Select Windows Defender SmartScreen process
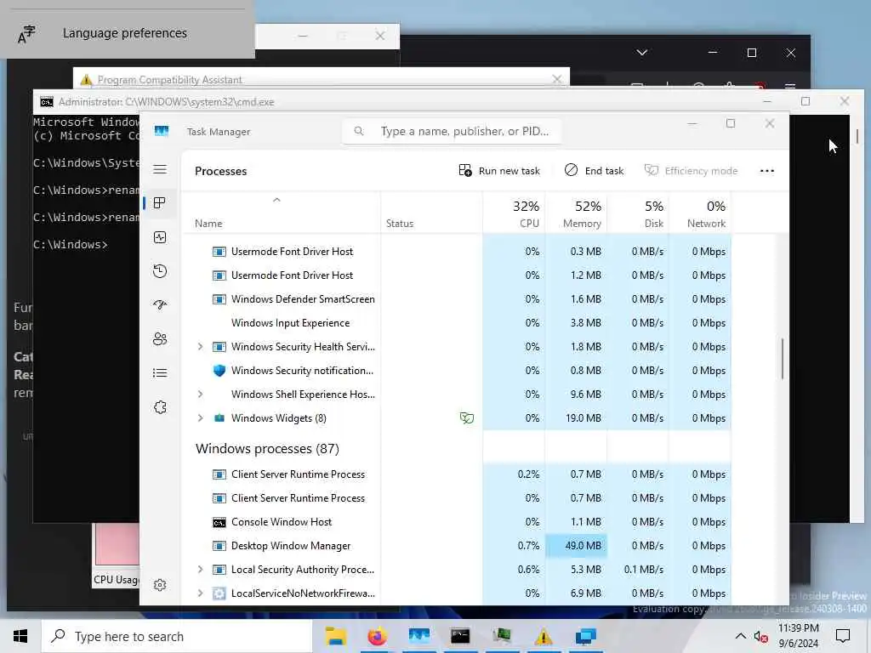 (303, 298)
